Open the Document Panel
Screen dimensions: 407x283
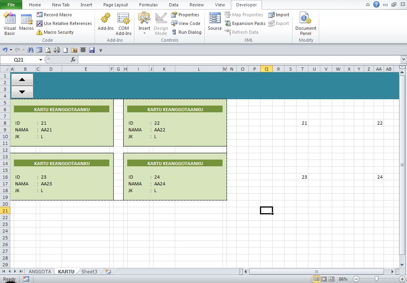point(305,24)
